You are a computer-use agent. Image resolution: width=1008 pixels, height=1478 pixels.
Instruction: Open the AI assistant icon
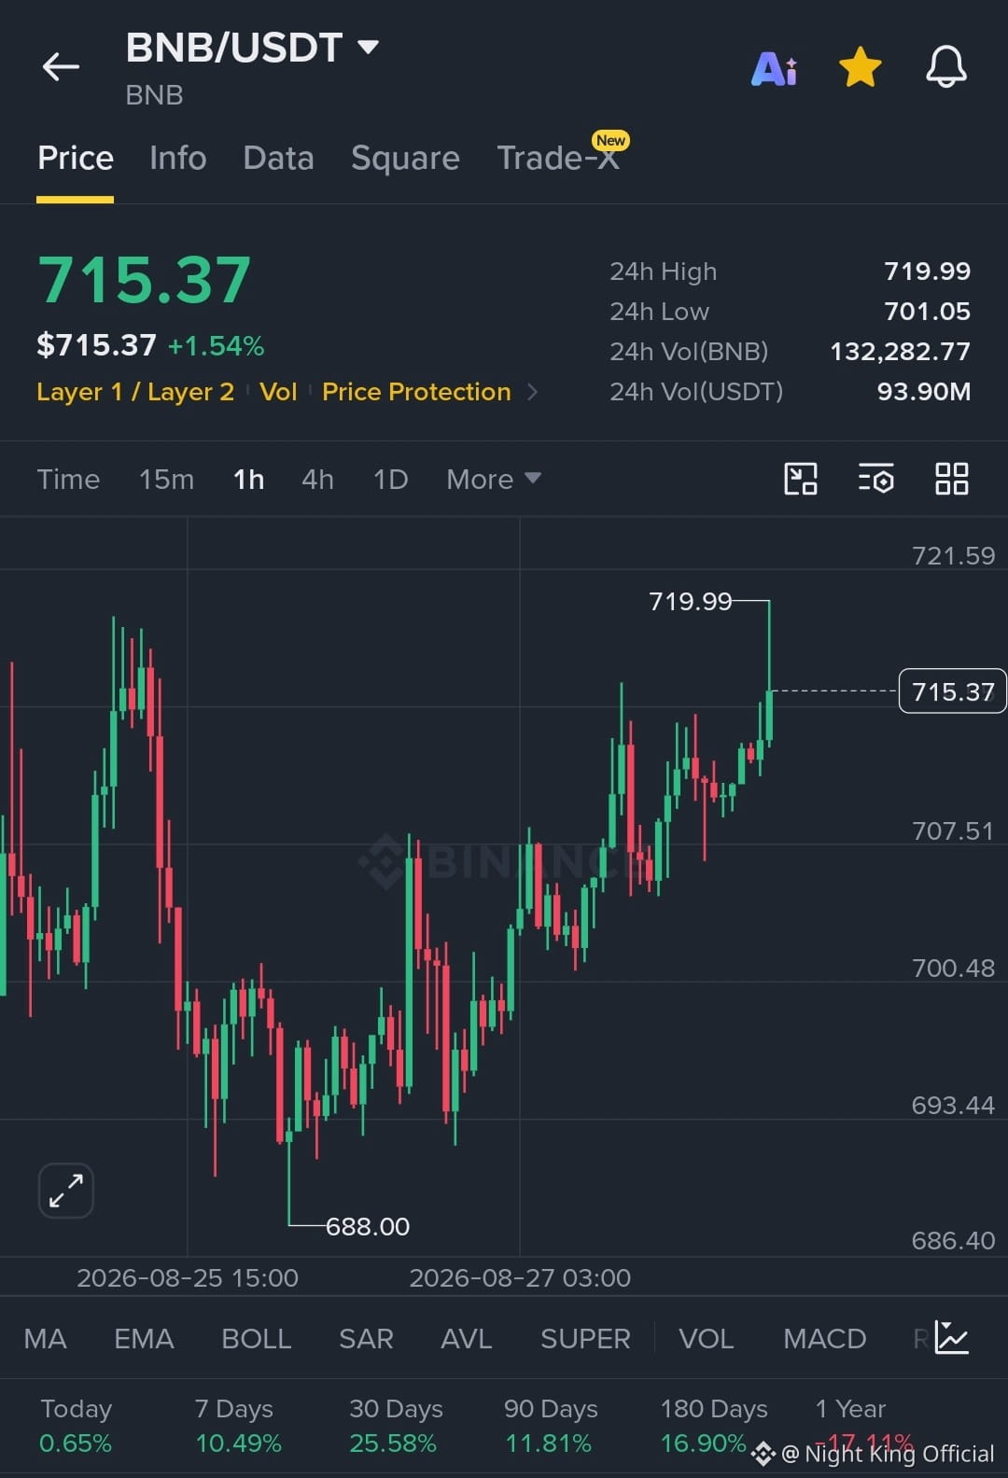(774, 68)
